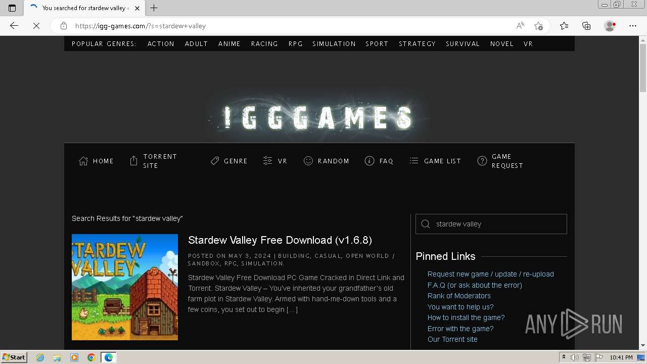Open the BUILDING category tag
Viewport: 647px width, 364px height.
[294, 256]
